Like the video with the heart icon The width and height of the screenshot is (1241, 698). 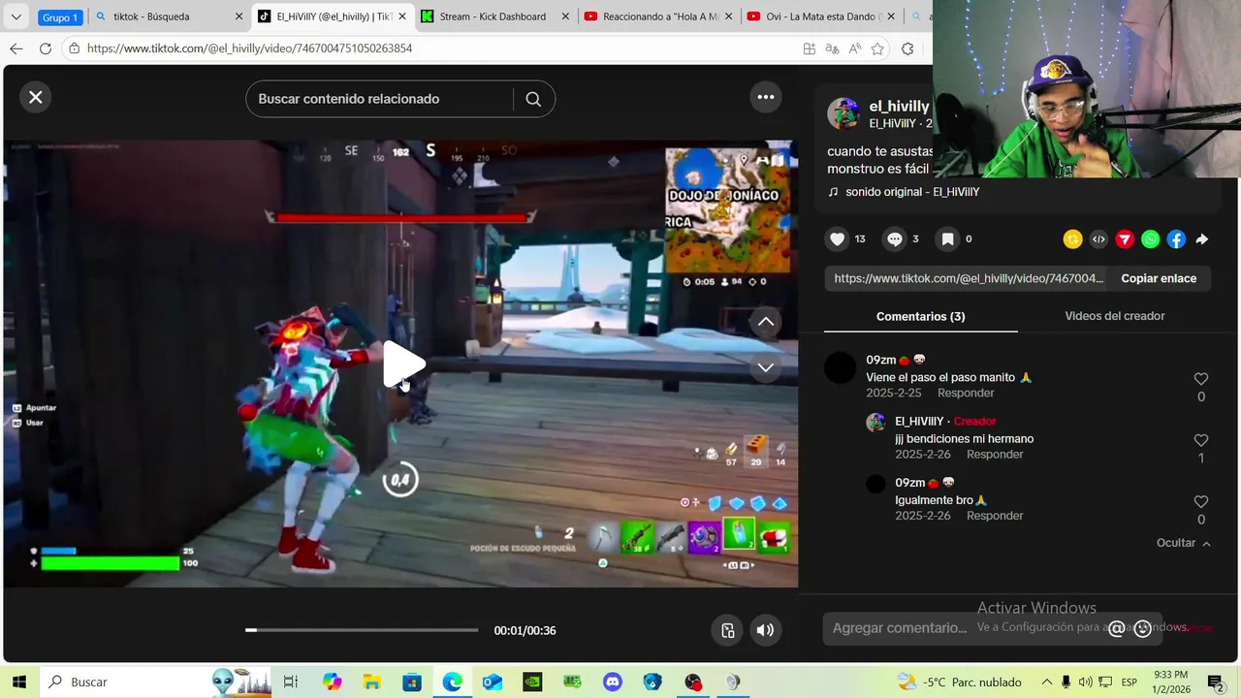coord(838,238)
